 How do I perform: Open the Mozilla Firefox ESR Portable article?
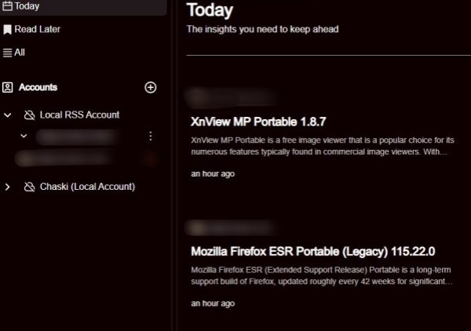(x=313, y=251)
